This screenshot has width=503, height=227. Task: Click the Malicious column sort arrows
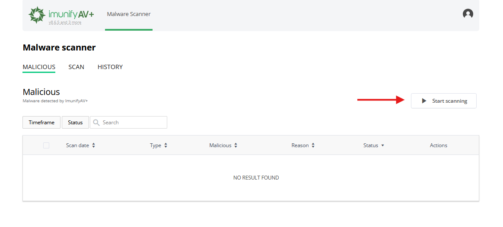[x=236, y=145]
